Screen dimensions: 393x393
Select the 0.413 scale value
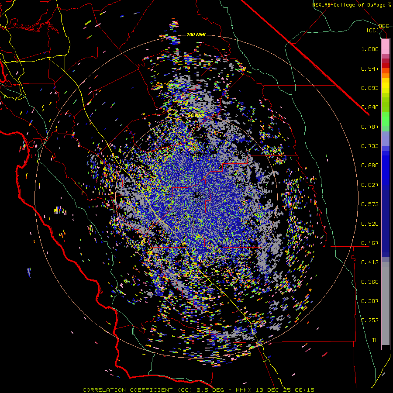[x=370, y=262]
